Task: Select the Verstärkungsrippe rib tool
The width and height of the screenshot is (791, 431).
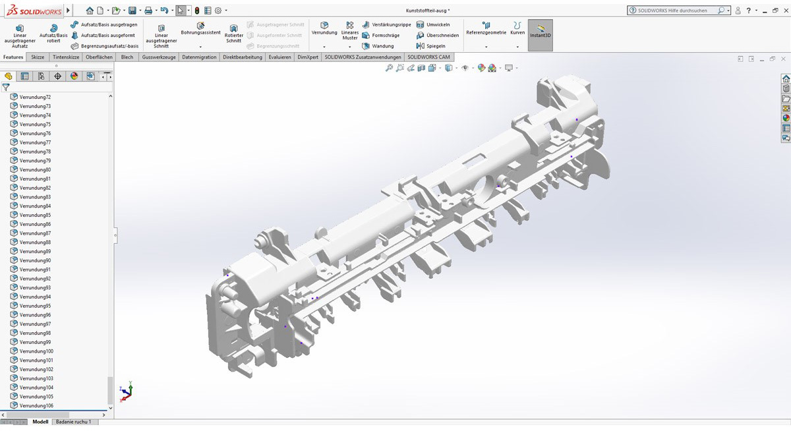Action: click(x=386, y=24)
